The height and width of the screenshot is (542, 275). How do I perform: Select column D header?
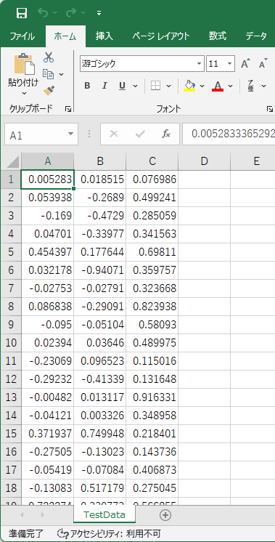[x=205, y=161]
